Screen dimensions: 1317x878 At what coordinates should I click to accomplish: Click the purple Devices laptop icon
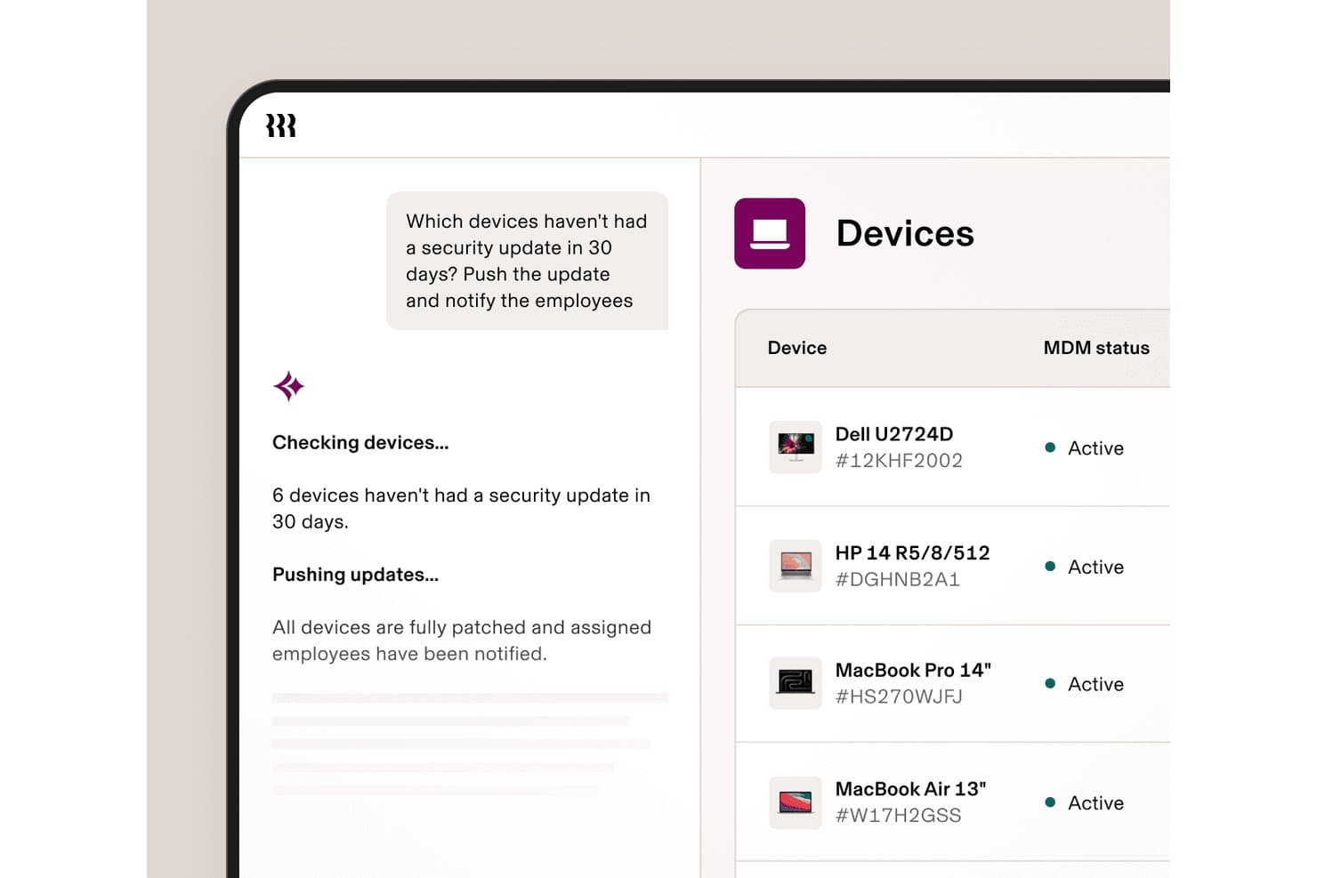(x=770, y=233)
